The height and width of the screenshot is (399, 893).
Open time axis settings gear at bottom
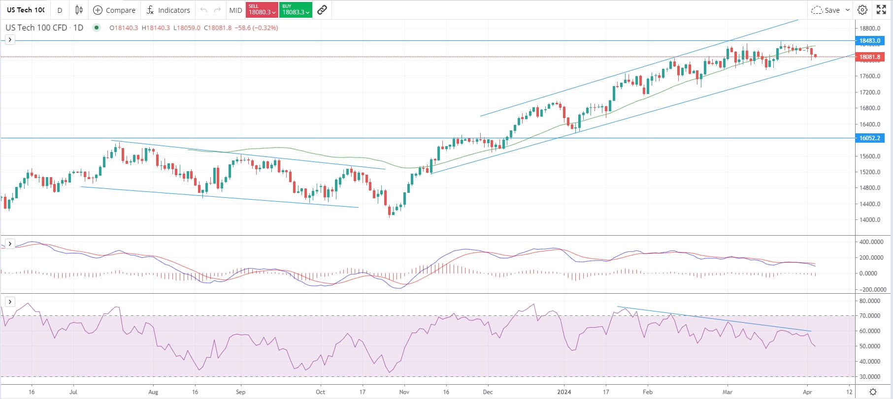(x=873, y=392)
